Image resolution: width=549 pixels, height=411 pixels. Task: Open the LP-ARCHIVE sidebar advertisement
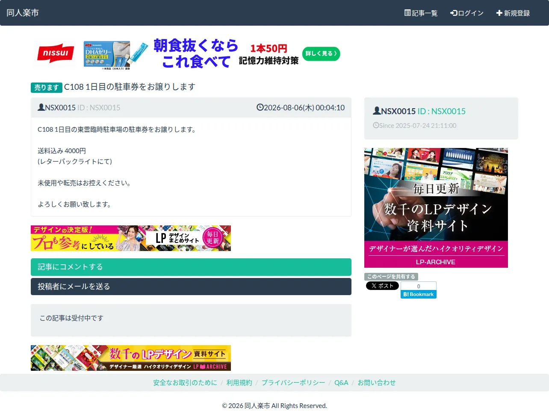[436, 208]
